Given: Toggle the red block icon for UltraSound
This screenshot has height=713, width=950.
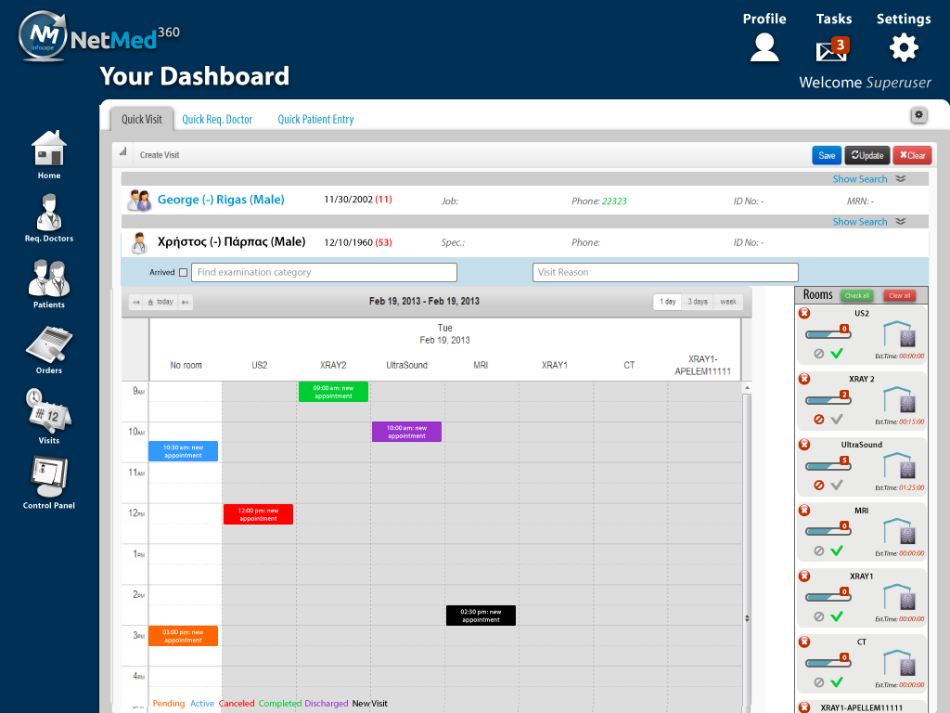Looking at the screenshot, I should 818,485.
